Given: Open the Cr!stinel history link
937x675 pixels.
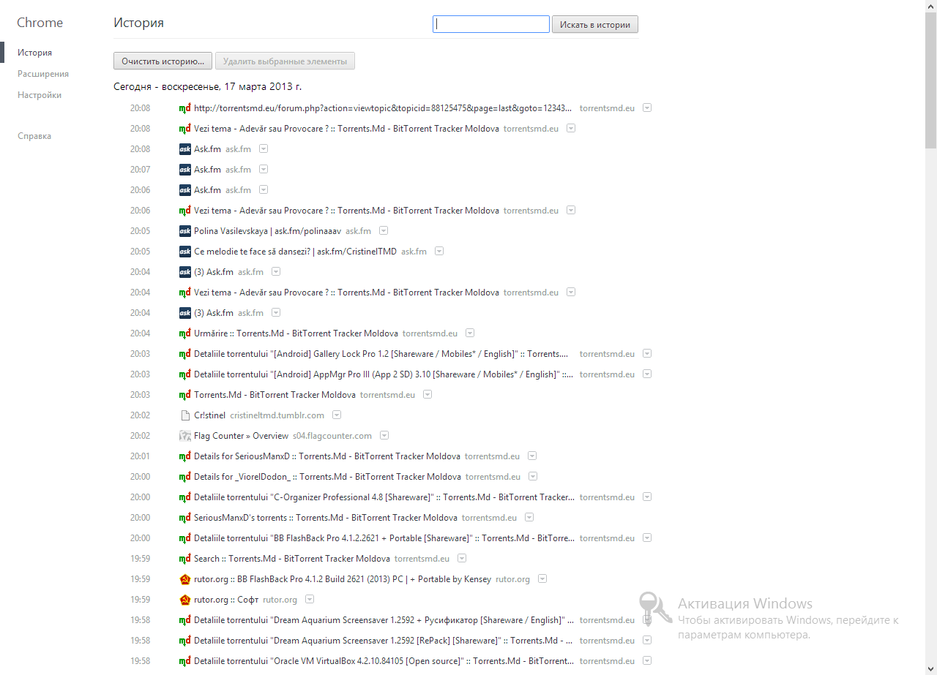Looking at the screenshot, I should pos(209,415).
